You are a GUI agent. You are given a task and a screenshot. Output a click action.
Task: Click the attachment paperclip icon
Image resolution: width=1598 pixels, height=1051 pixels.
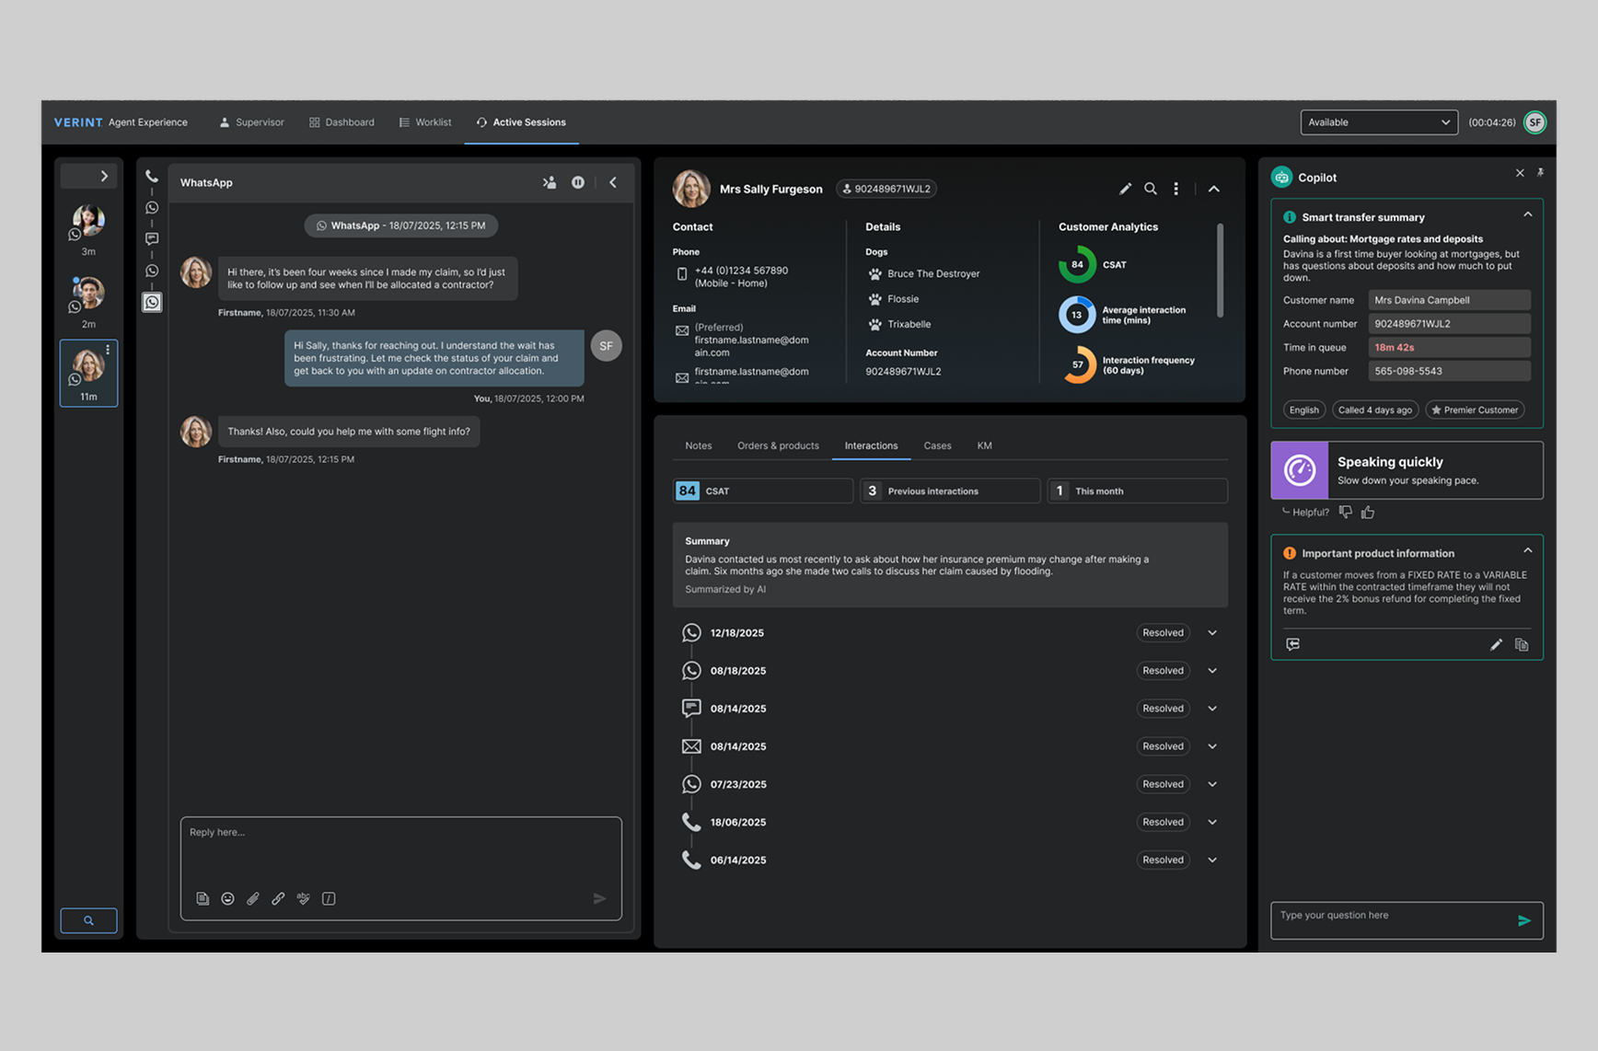pyautogui.click(x=253, y=898)
